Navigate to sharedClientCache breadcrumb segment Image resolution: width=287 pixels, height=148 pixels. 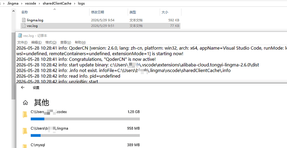point(57,3)
